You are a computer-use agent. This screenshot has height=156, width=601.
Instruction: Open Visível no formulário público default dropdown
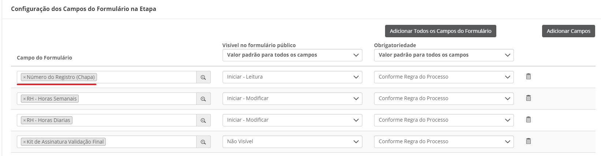point(292,55)
